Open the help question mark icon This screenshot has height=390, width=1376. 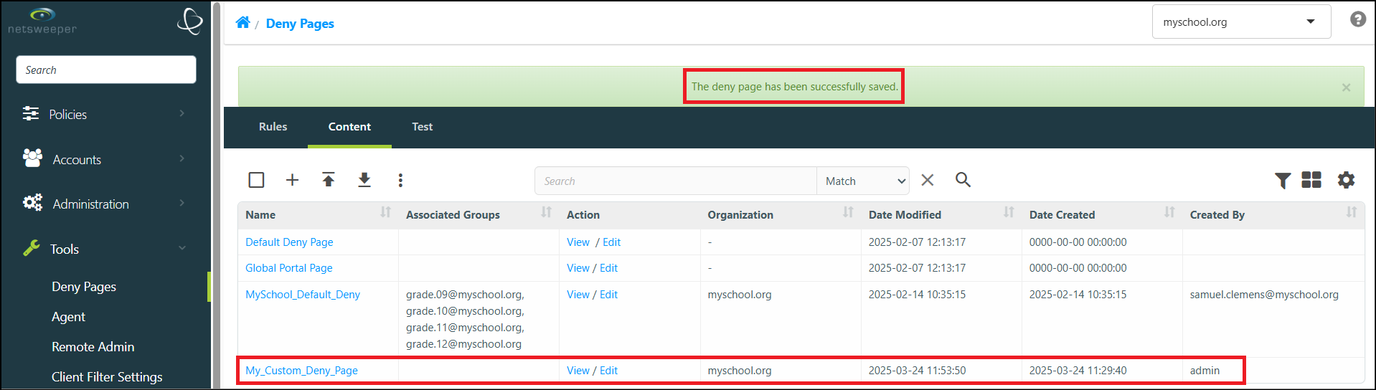(x=1358, y=19)
